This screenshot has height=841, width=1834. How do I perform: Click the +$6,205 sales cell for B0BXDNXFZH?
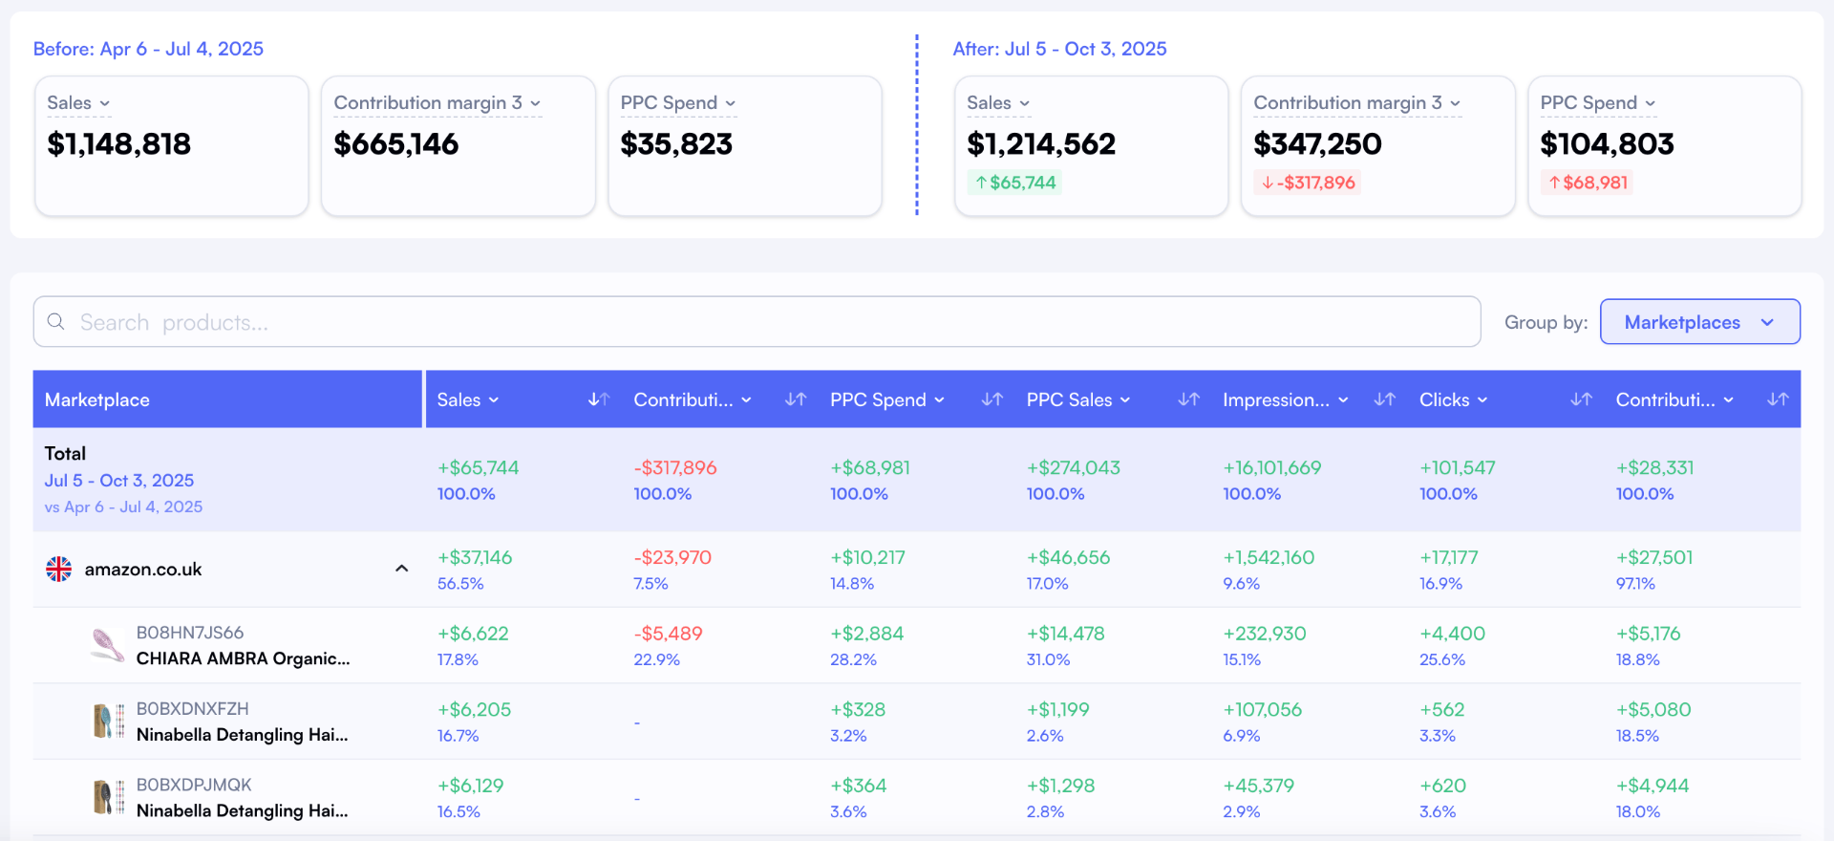click(x=474, y=709)
